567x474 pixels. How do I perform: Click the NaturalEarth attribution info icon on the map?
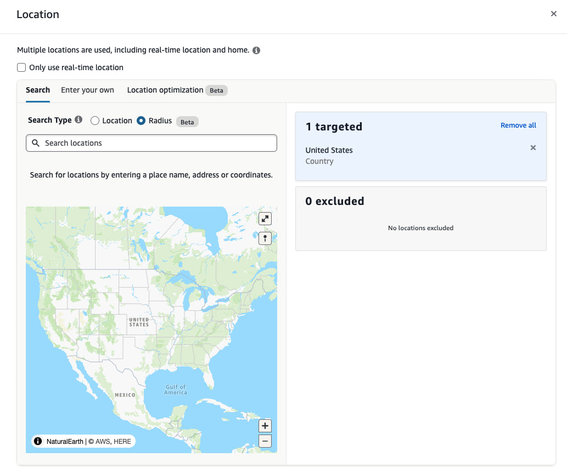point(37,441)
